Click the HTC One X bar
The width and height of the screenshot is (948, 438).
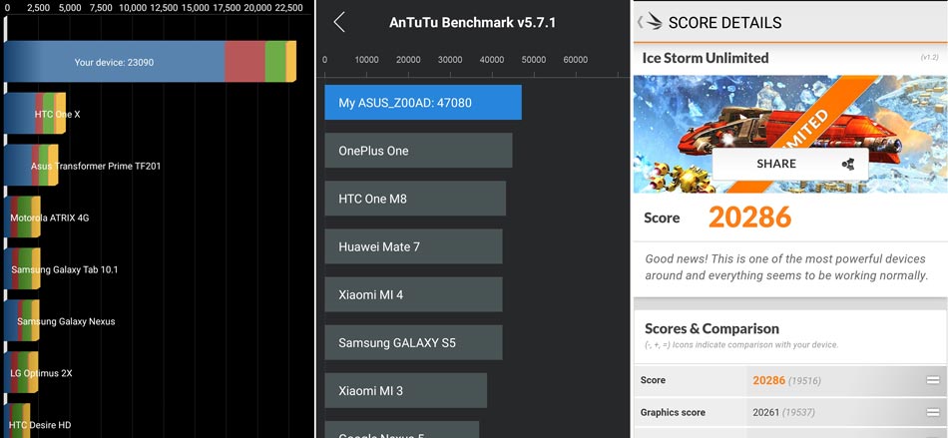pyautogui.click(x=35, y=114)
